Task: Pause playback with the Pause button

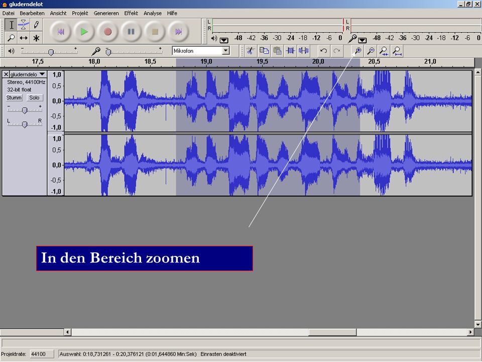Action: pos(131,32)
